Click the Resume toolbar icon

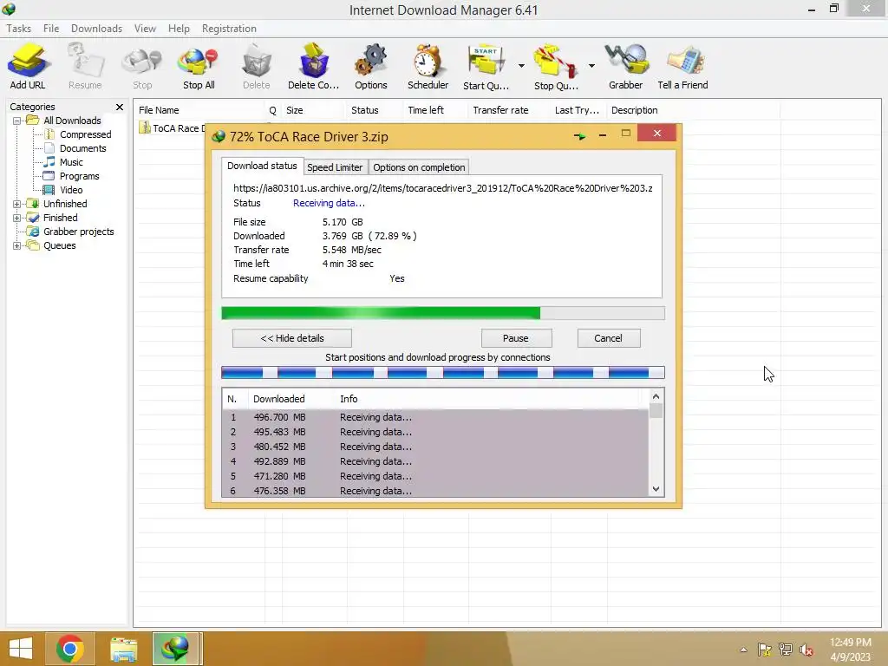(x=85, y=67)
